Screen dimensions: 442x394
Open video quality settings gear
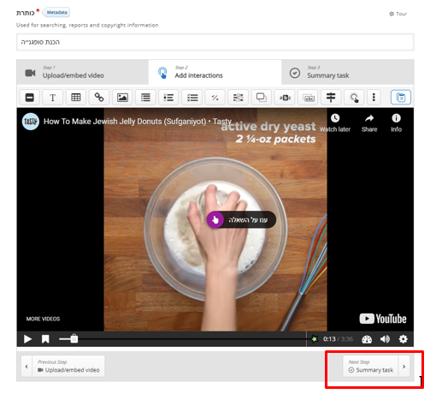point(403,339)
